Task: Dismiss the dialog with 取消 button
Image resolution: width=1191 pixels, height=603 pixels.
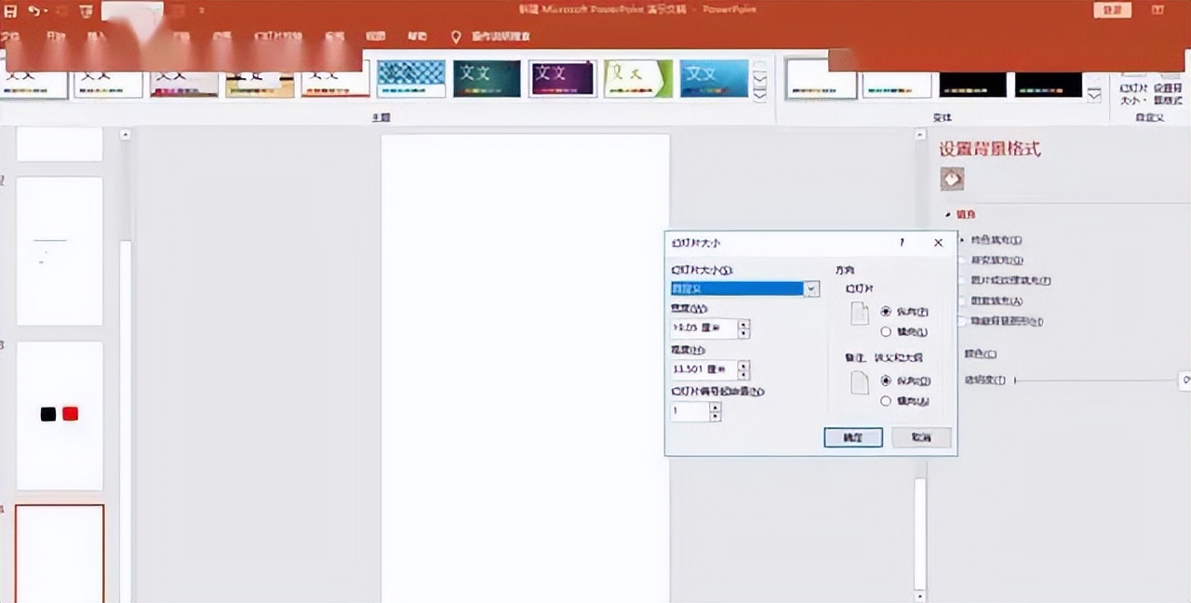Action: [x=920, y=437]
